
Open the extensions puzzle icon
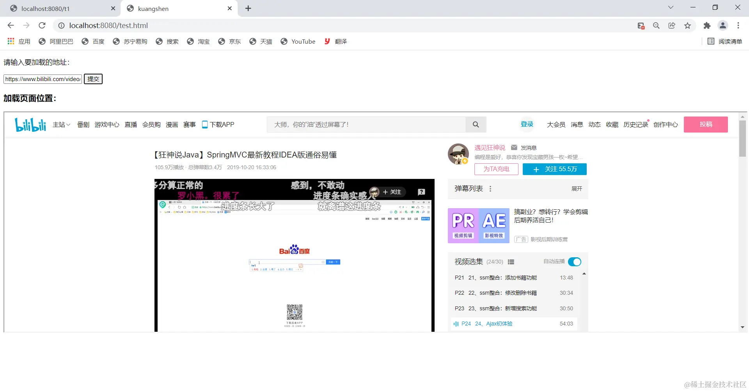pos(707,26)
